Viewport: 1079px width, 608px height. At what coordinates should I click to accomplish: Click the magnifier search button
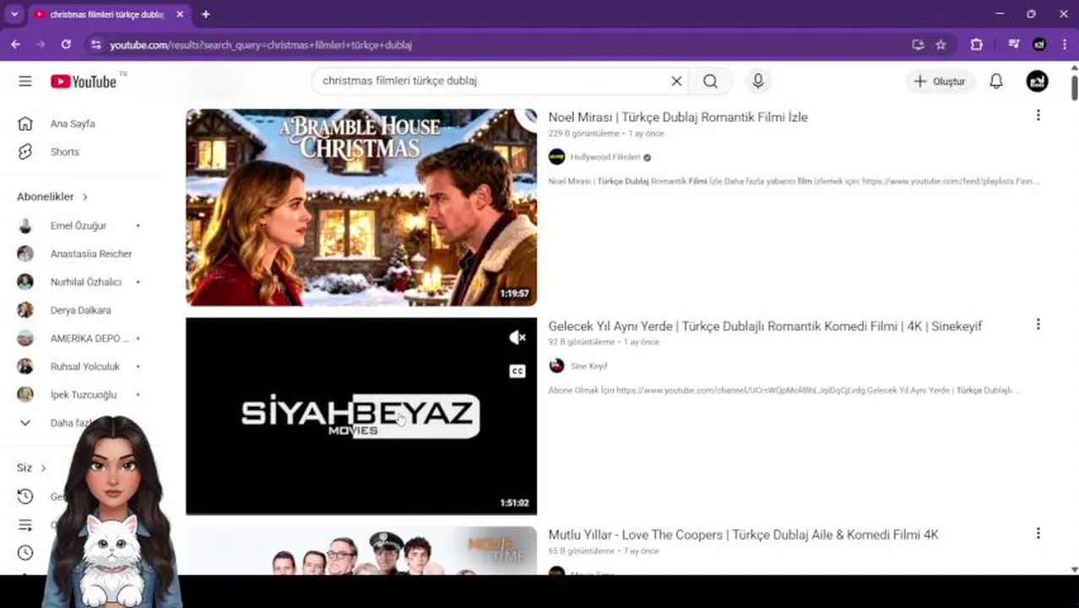coord(710,81)
